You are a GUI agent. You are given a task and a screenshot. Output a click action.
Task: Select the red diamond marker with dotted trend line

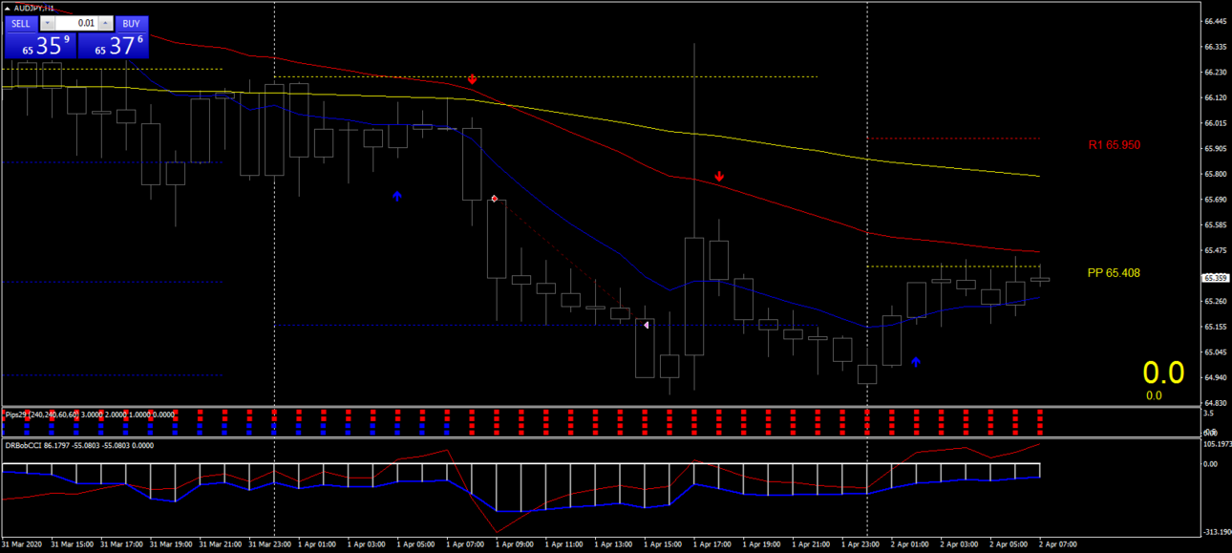tap(495, 199)
